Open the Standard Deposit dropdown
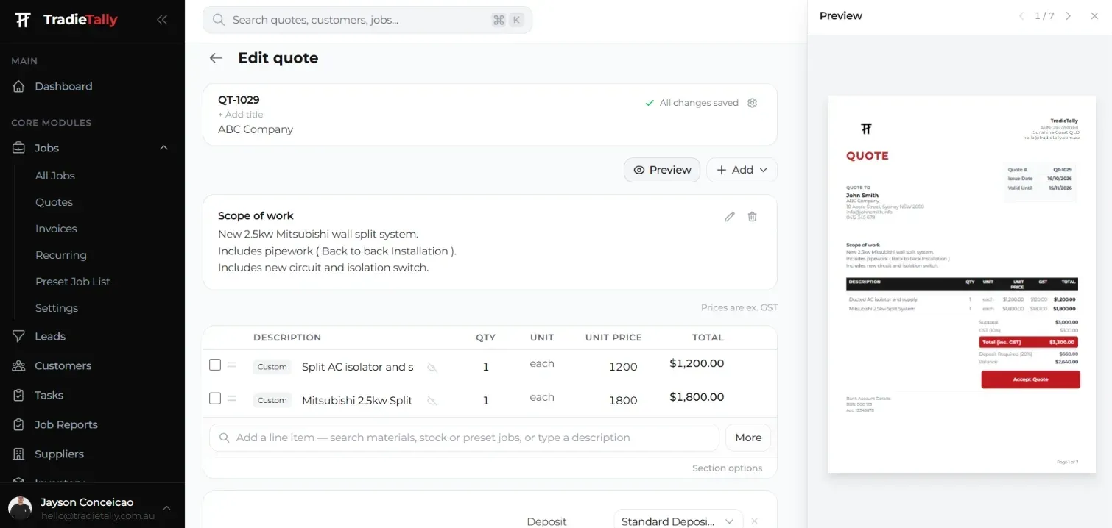The image size is (1112, 528). tap(678, 521)
